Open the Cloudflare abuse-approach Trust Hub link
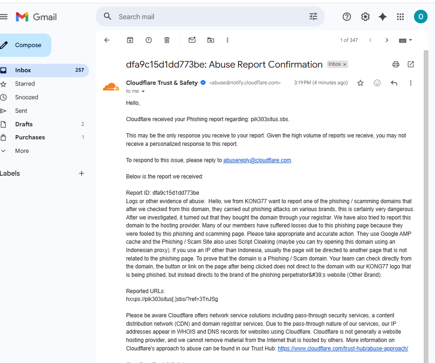Screen dimensions: 435x363 pyautogui.click(x=343, y=349)
